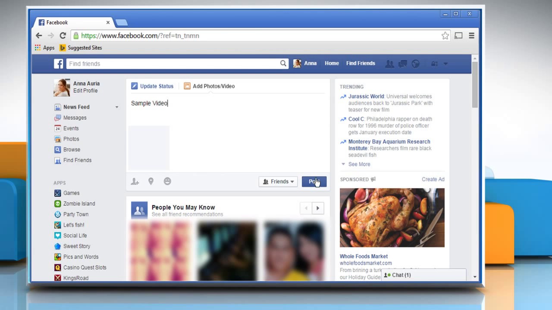
Task: Open messages icon in top bar
Action: 403,64
